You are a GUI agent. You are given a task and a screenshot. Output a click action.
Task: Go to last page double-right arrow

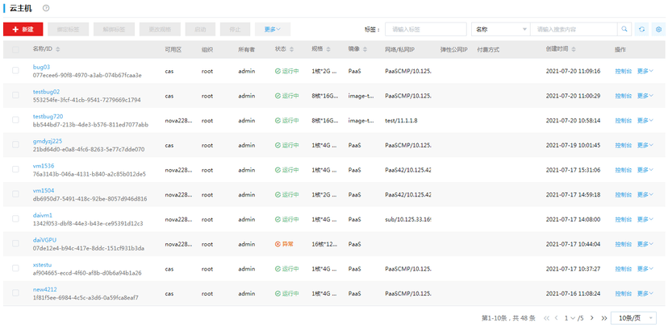pyautogui.click(x=604, y=318)
